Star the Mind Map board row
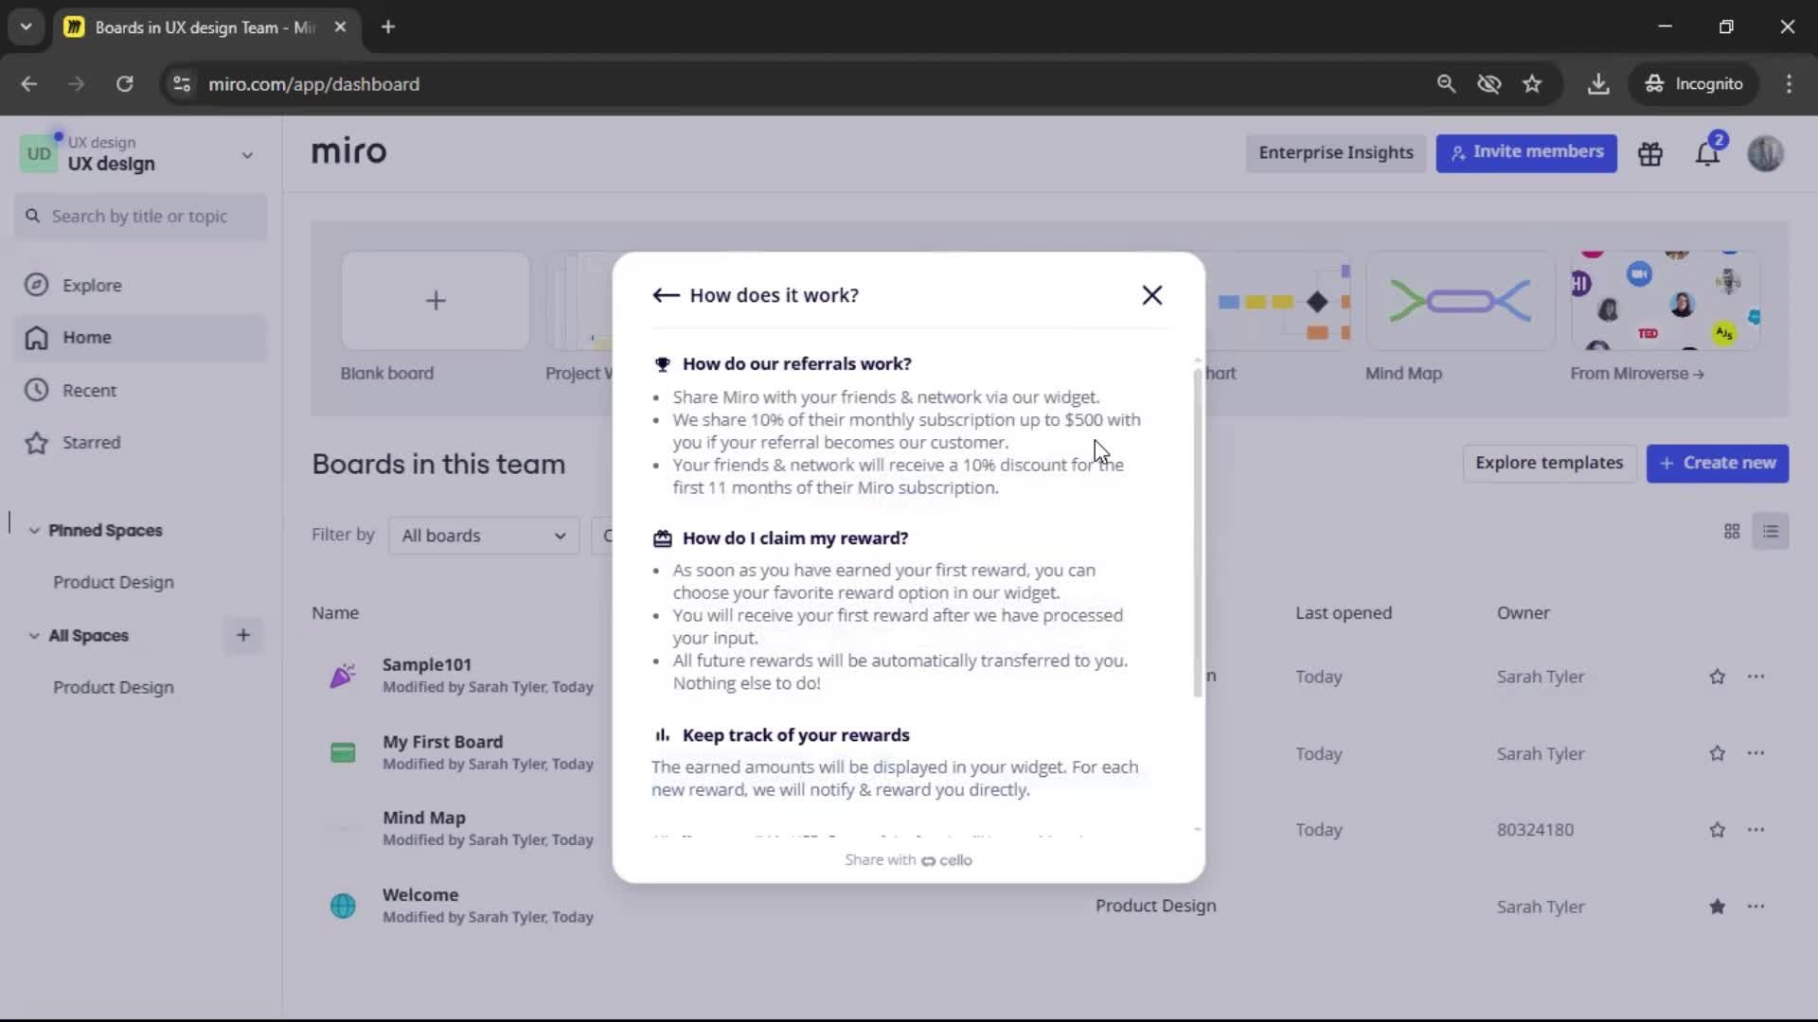This screenshot has height=1022, width=1818. 1717,830
